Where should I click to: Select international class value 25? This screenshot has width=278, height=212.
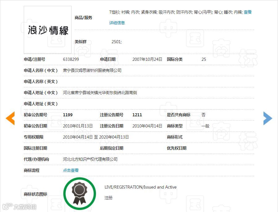(x=204, y=59)
